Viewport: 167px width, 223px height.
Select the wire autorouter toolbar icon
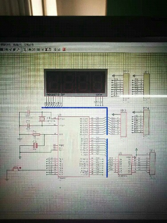point(25,50)
